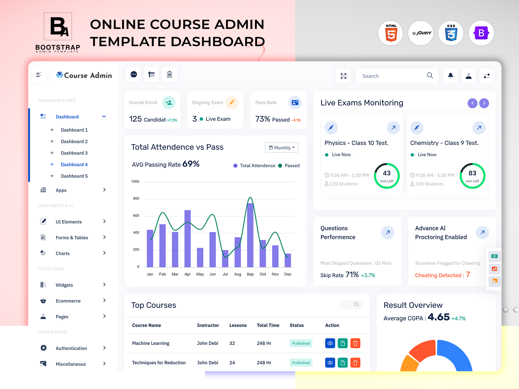Click the Course Name column header
The height and width of the screenshot is (389, 519).
146,325
